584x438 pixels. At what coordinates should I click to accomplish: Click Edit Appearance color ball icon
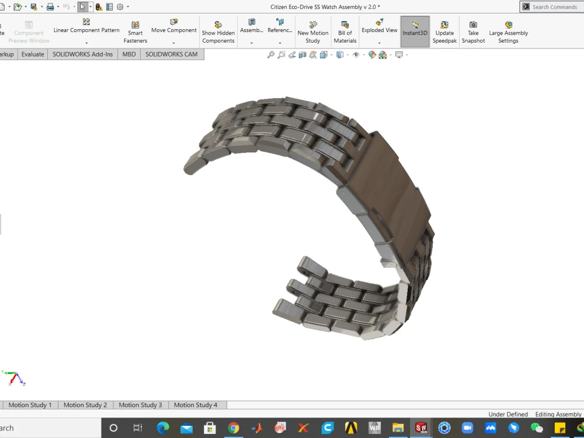(372, 55)
